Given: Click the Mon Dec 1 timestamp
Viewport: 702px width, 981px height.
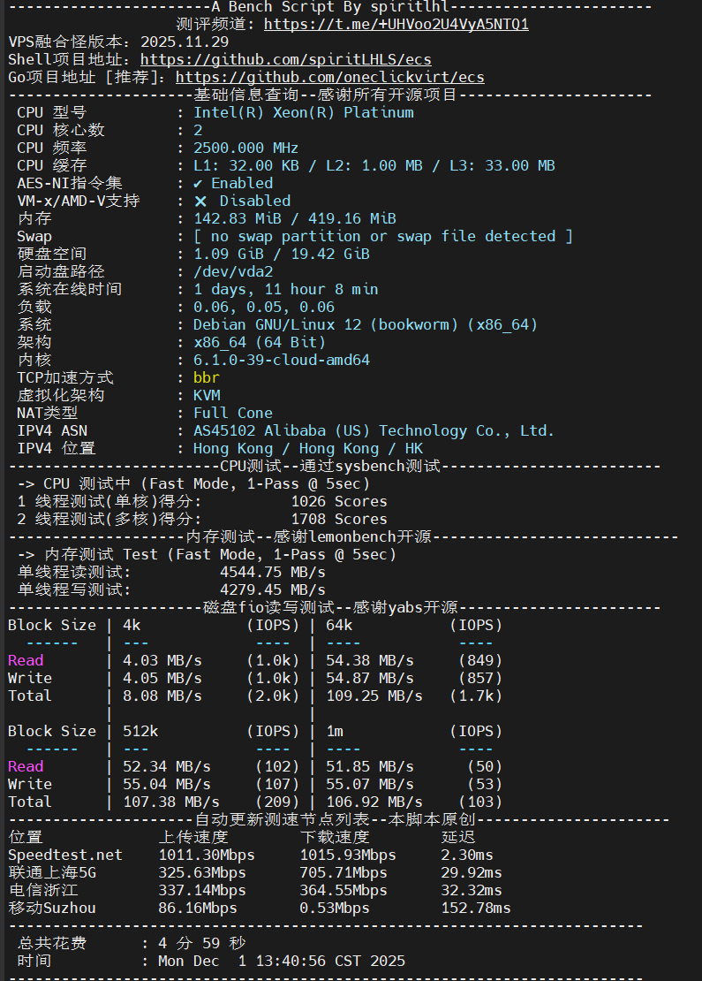Looking at the screenshot, I should (x=281, y=962).
